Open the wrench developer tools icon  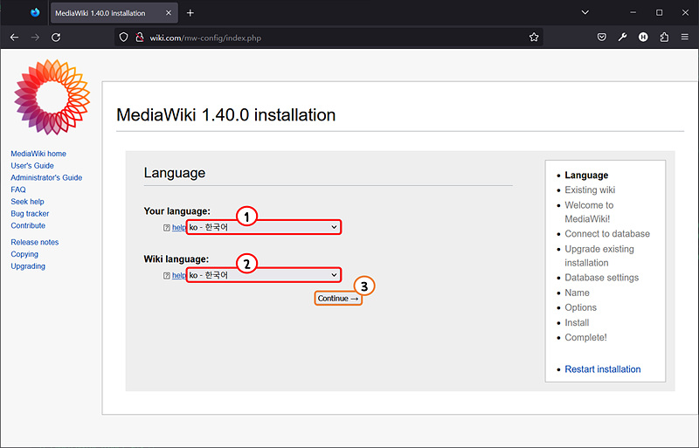pos(622,38)
